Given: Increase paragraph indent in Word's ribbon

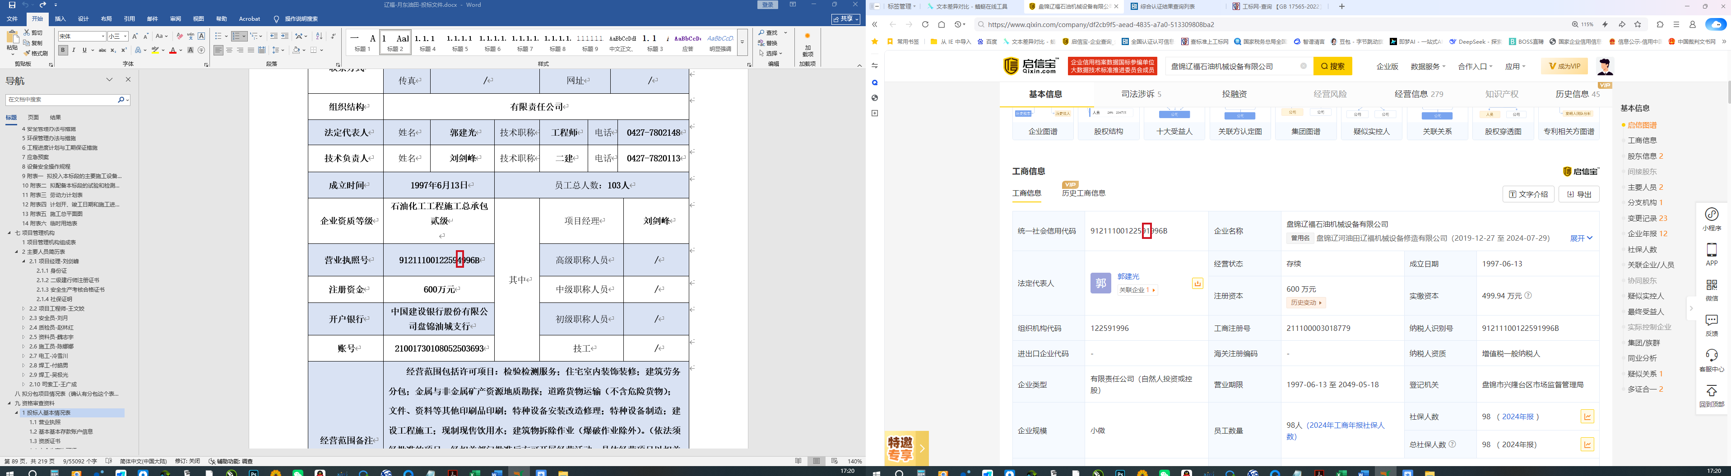Looking at the screenshot, I should click(285, 36).
